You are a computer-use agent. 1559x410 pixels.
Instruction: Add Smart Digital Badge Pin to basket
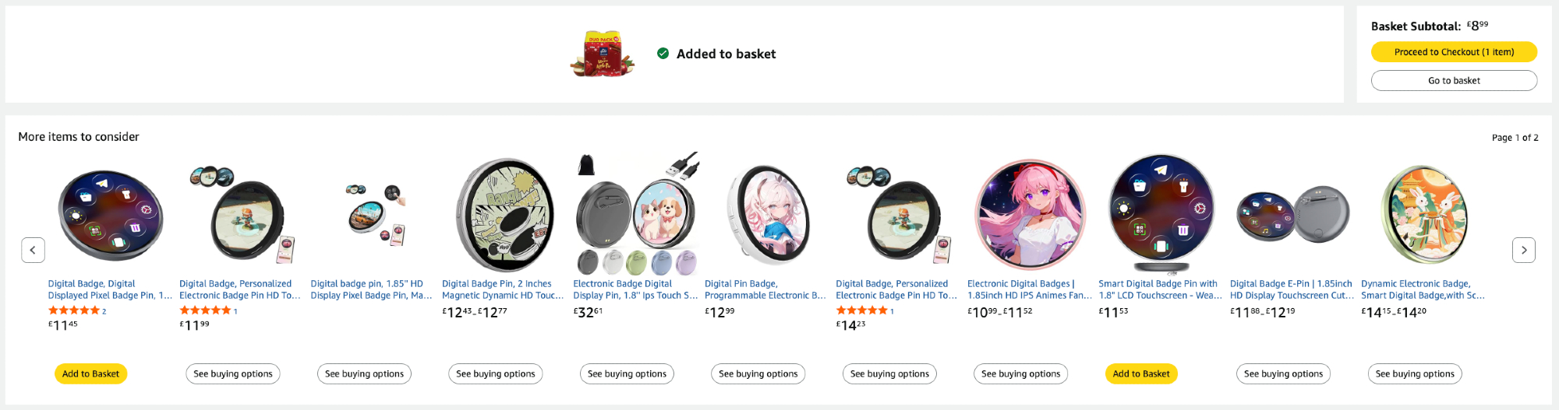point(1140,374)
